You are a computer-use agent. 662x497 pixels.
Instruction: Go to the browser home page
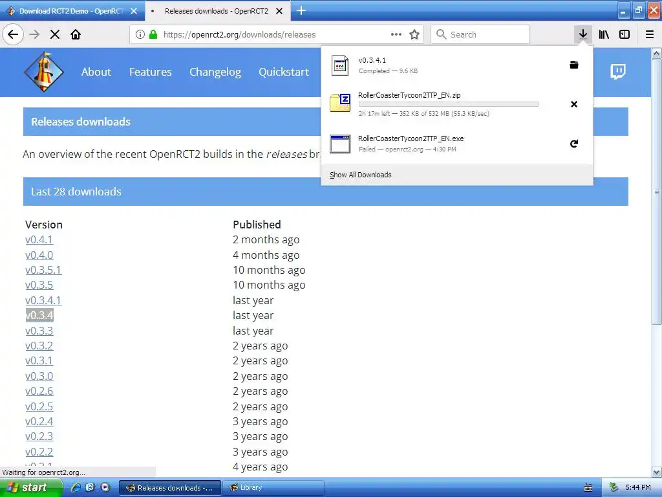pyautogui.click(x=76, y=34)
